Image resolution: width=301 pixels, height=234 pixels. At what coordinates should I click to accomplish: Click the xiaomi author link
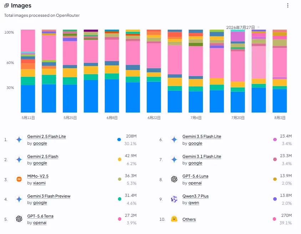(x=39, y=183)
